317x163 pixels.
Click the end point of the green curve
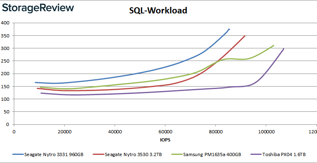point(274,46)
